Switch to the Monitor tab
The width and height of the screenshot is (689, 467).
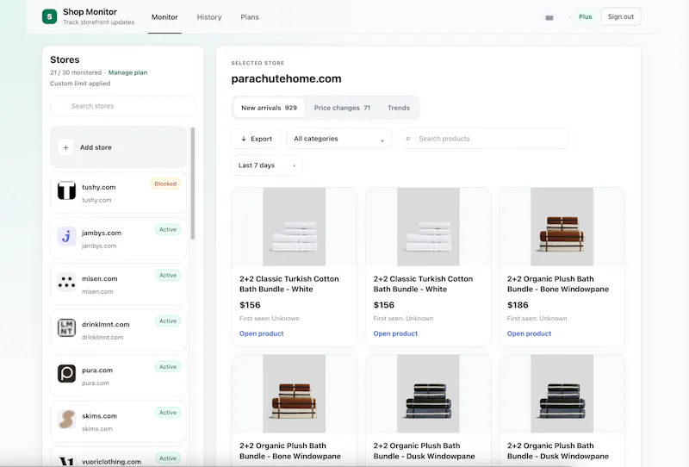(164, 17)
